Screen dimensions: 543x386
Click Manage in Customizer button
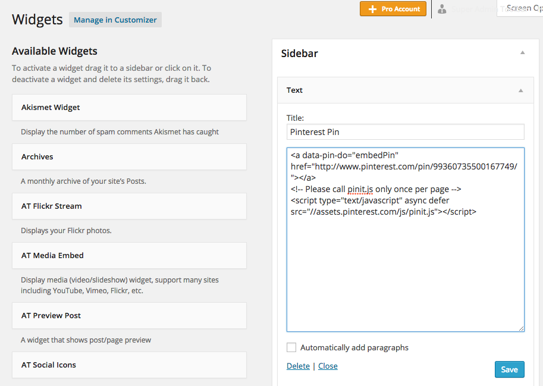tap(115, 20)
